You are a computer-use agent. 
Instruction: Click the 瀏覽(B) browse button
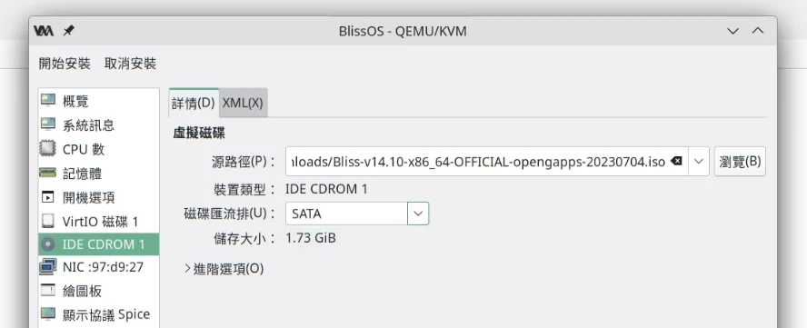(x=740, y=161)
